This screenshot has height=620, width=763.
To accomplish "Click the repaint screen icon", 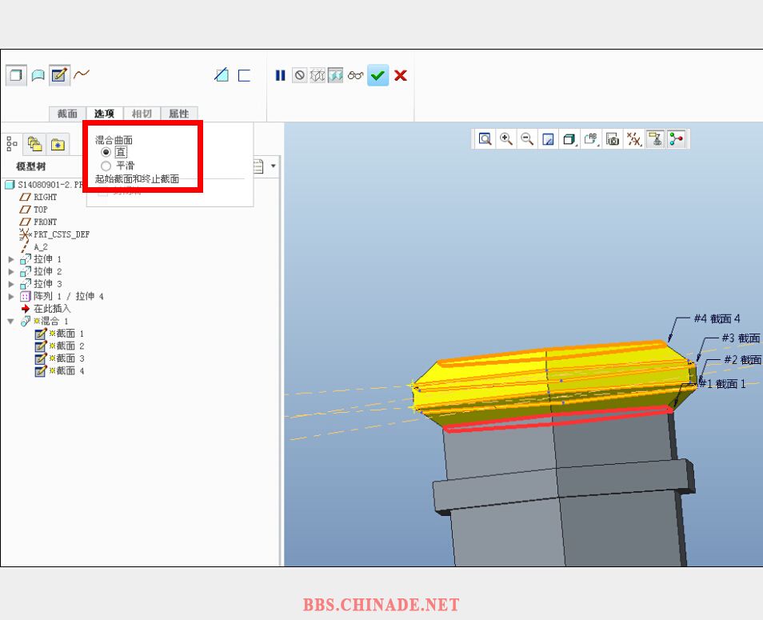I will pyautogui.click(x=548, y=139).
